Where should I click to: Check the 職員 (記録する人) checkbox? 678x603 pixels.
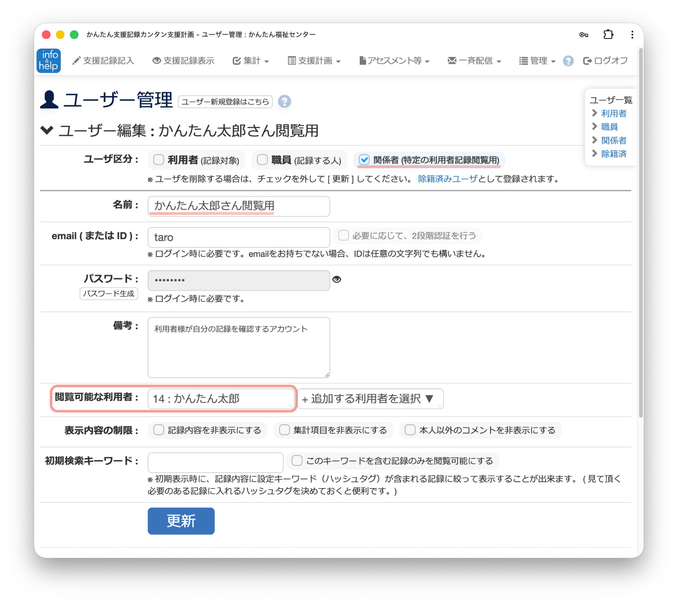(x=262, y=160)
